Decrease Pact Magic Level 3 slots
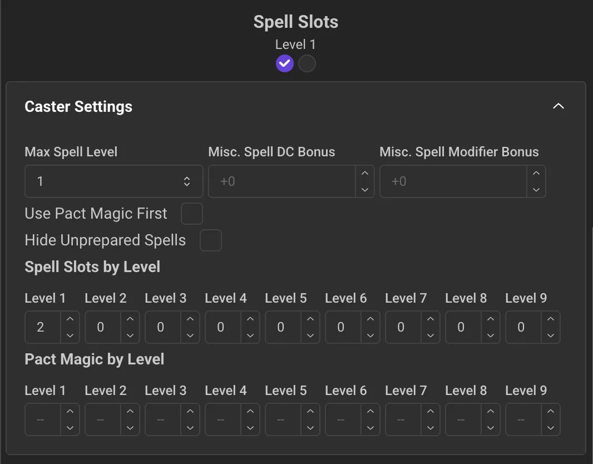This screenshot has height=464, width=593. pos(190,427)
